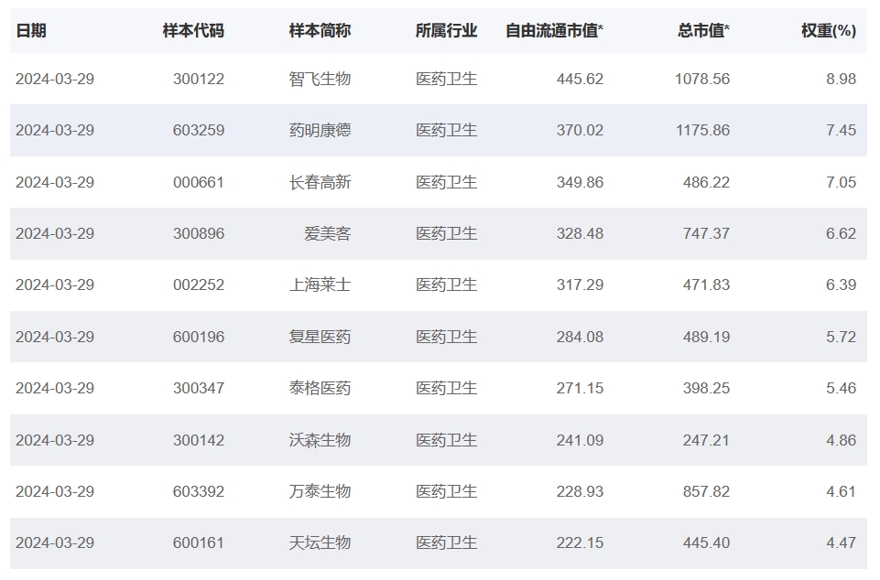Click 医药卫生 in the 爱美客 row
880x580 pixels.
point(447,233)
